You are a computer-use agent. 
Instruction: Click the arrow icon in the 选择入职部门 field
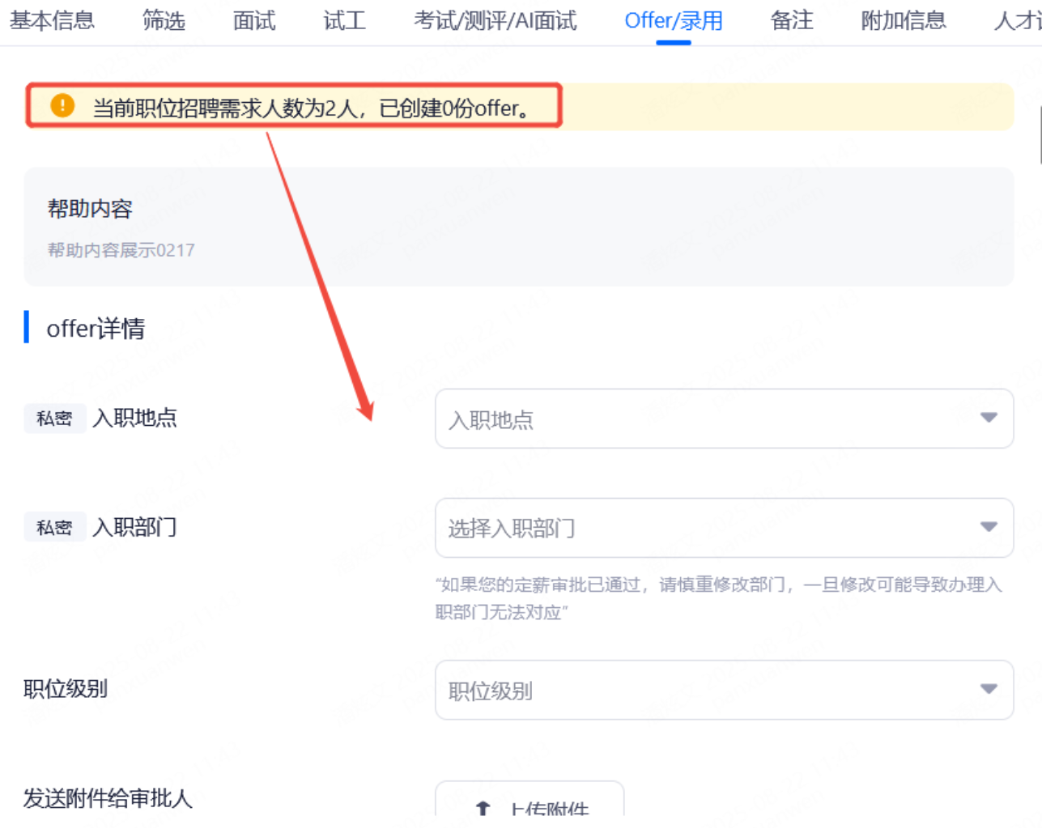point(988,527)
